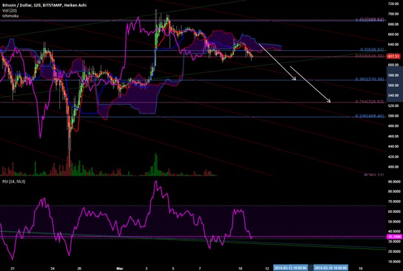
Task: Select the 0.382 (570.38) Fibonacci level label
Action: 369,79
